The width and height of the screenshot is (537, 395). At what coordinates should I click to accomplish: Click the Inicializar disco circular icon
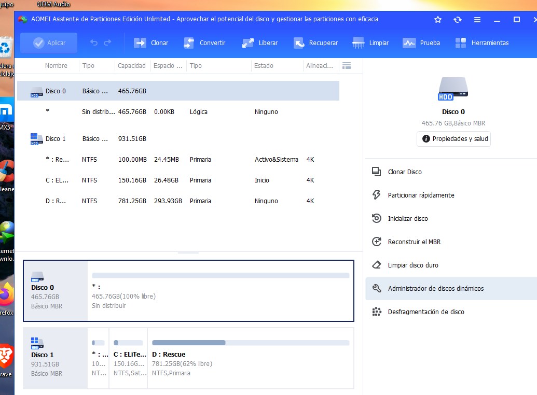[x=376, y=218]
